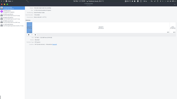Click the Disks app icon in top bar
Screen dimensions: 177x99
pyautogui.click(x=6, y=1)
